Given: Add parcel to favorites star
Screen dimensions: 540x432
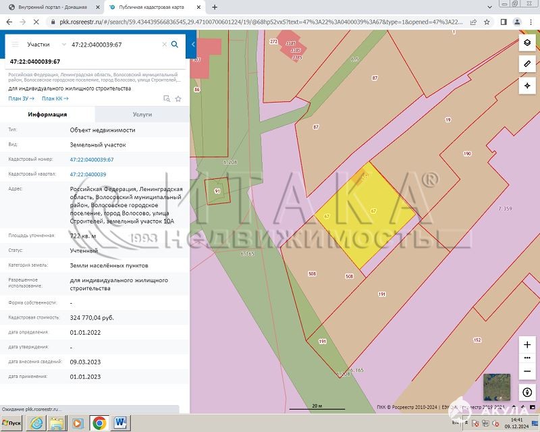Looking at the screenshot, I should pos(178,99).
